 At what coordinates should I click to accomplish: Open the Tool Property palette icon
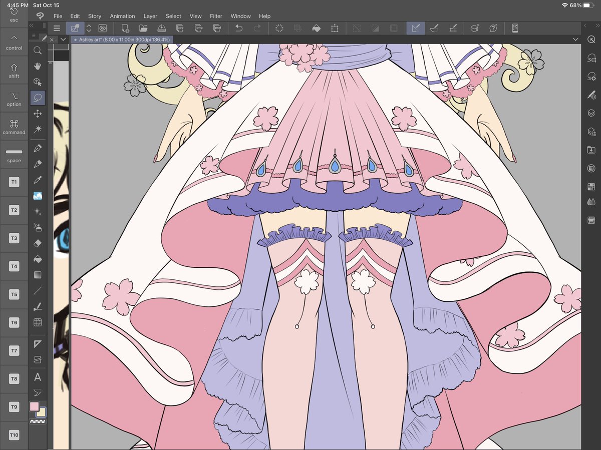591,77
